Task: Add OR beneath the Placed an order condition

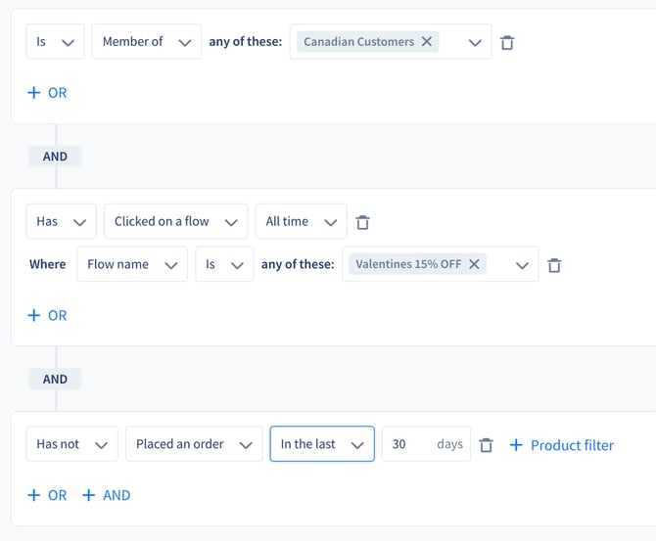Action: click(x=47, y=495)
